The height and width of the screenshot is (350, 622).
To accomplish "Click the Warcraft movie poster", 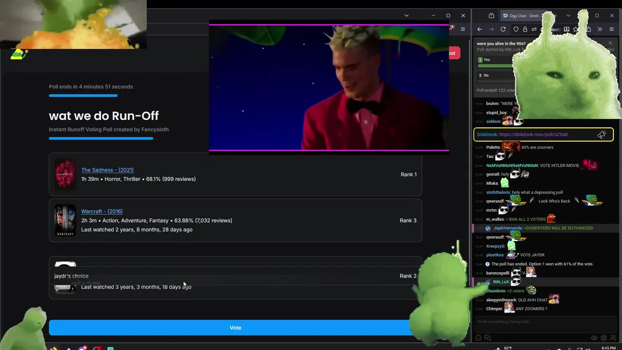I will click(x=65, y=220).
